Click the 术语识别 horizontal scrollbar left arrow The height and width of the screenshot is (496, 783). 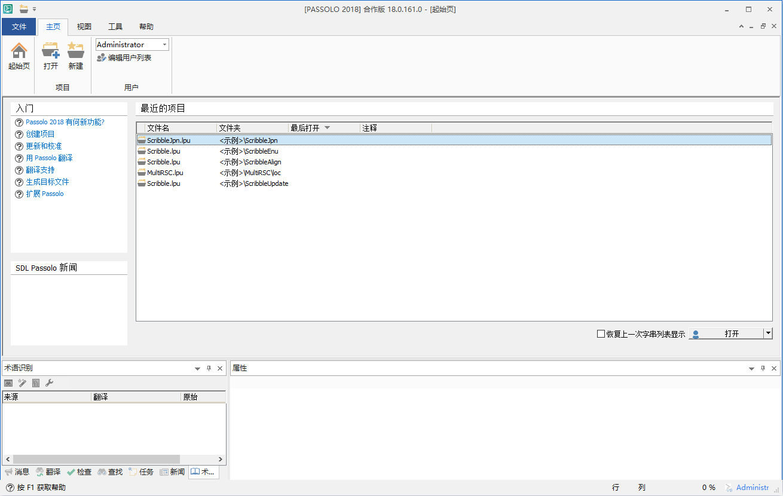point(8,459)
